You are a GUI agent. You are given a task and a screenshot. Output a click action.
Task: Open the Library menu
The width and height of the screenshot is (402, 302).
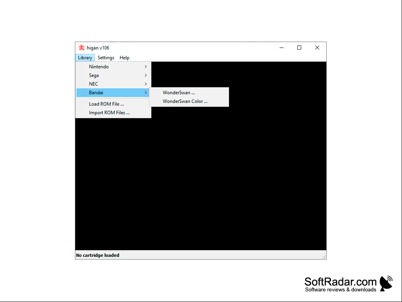pyautogui.click(x=85, y=58)
